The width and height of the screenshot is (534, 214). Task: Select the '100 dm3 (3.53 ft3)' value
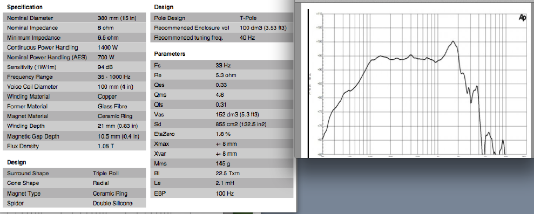pyautogui.click(x=263, y=28)
